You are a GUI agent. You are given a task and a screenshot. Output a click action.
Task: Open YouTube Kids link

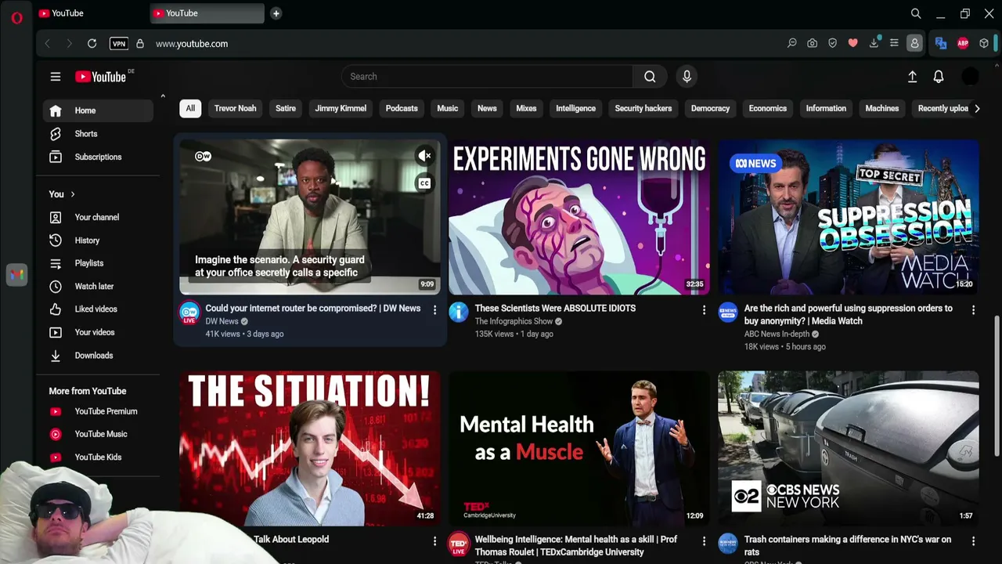point(98,457)
